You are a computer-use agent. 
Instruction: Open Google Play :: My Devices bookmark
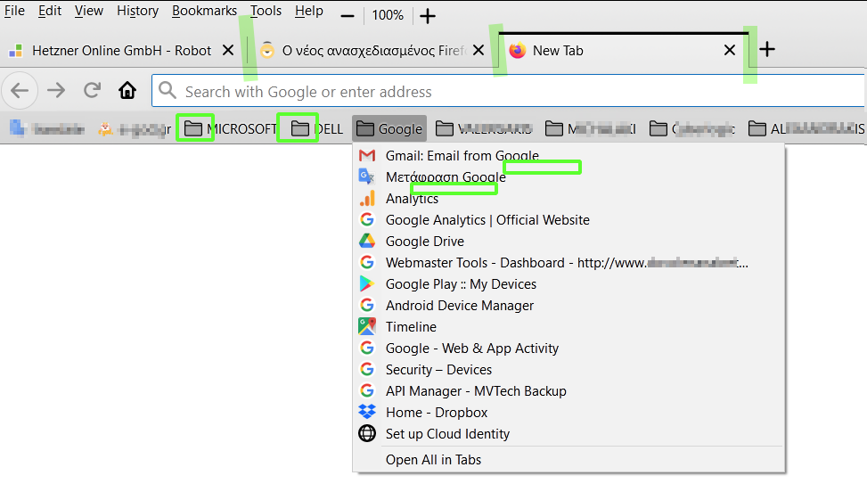[569, 284]
